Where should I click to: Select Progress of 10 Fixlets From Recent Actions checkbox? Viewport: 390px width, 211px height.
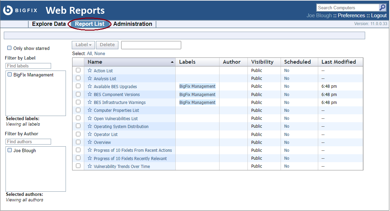point(78,150)
